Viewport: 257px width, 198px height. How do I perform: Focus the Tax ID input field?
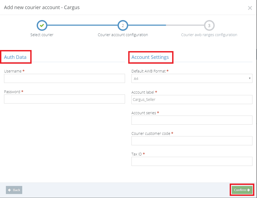pos(192,162)
